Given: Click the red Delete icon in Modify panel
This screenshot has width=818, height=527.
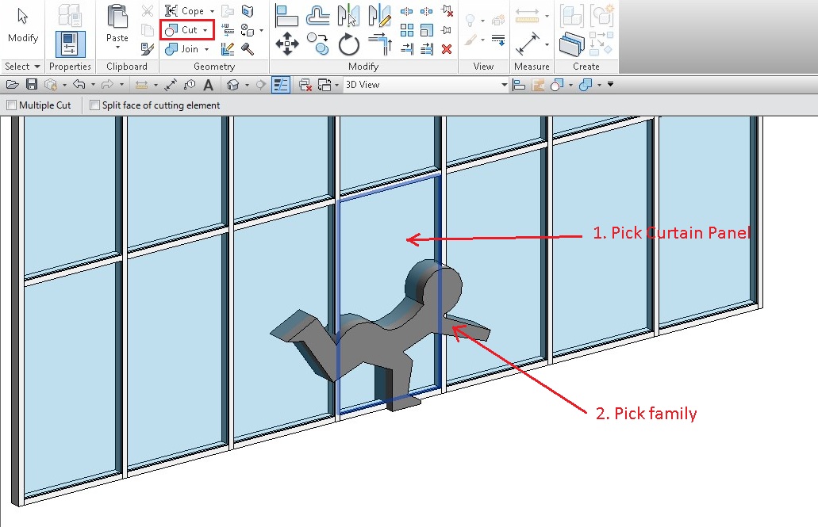Looking at the screenshot, I should 446,49.
